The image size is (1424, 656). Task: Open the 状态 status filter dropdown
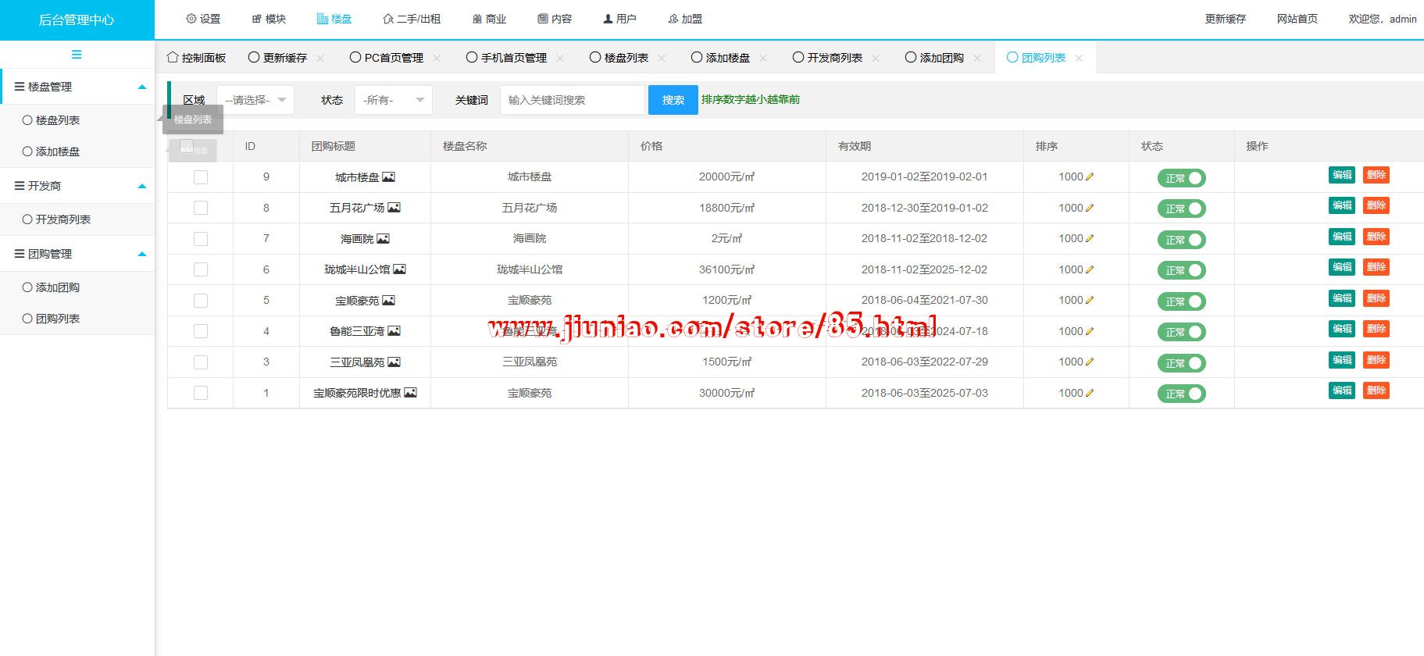point(393,100)
